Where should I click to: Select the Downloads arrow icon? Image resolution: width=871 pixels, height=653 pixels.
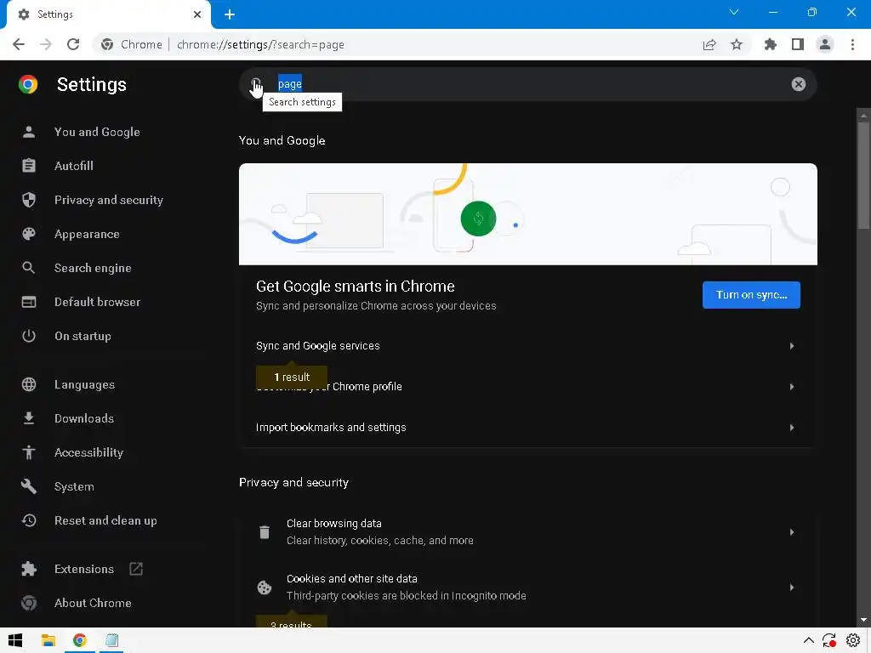(x=29, y=418)
